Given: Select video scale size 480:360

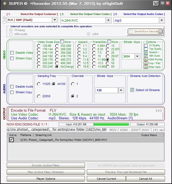Looking at the screenshot, I should pyautogui.click(x=57, y=63).
